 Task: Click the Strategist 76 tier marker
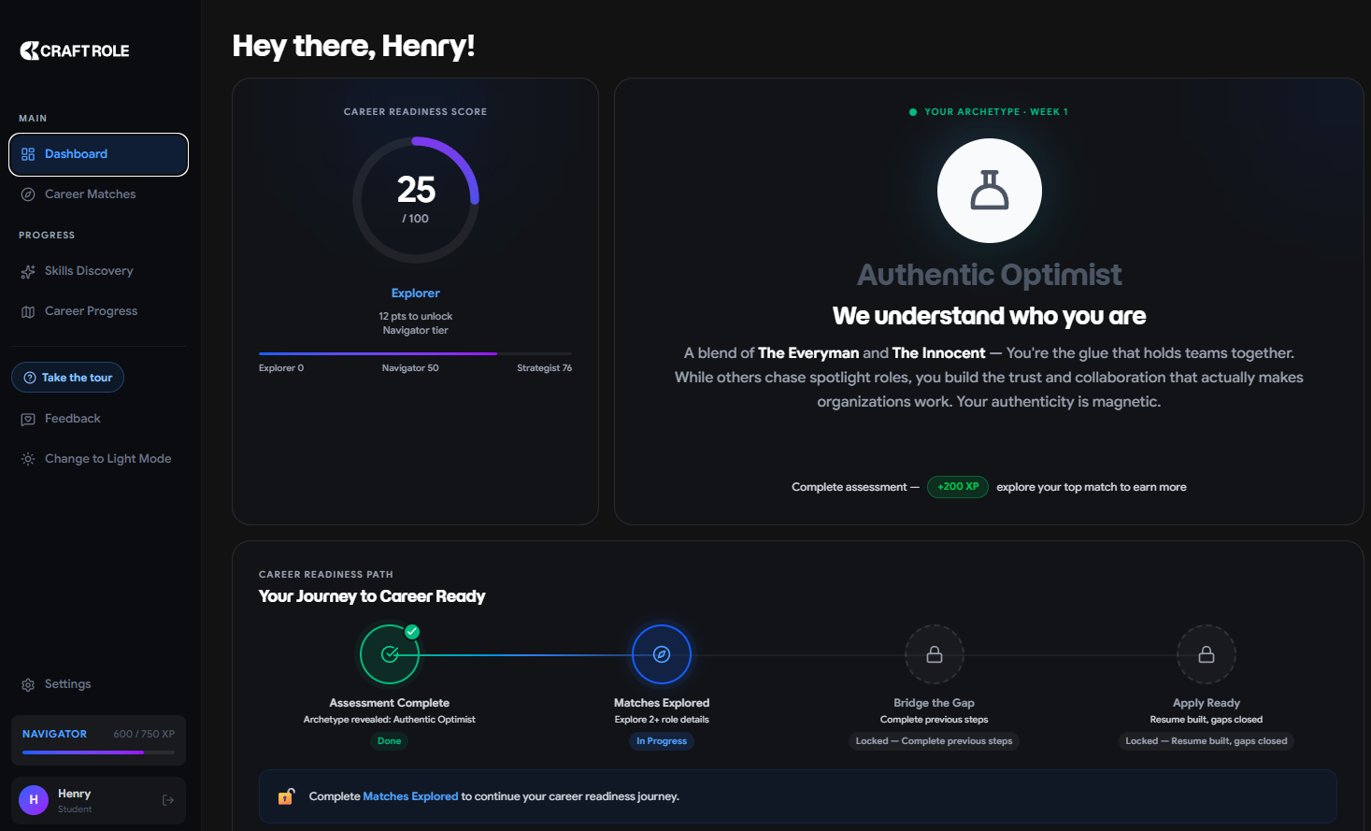tap(545, 368)
